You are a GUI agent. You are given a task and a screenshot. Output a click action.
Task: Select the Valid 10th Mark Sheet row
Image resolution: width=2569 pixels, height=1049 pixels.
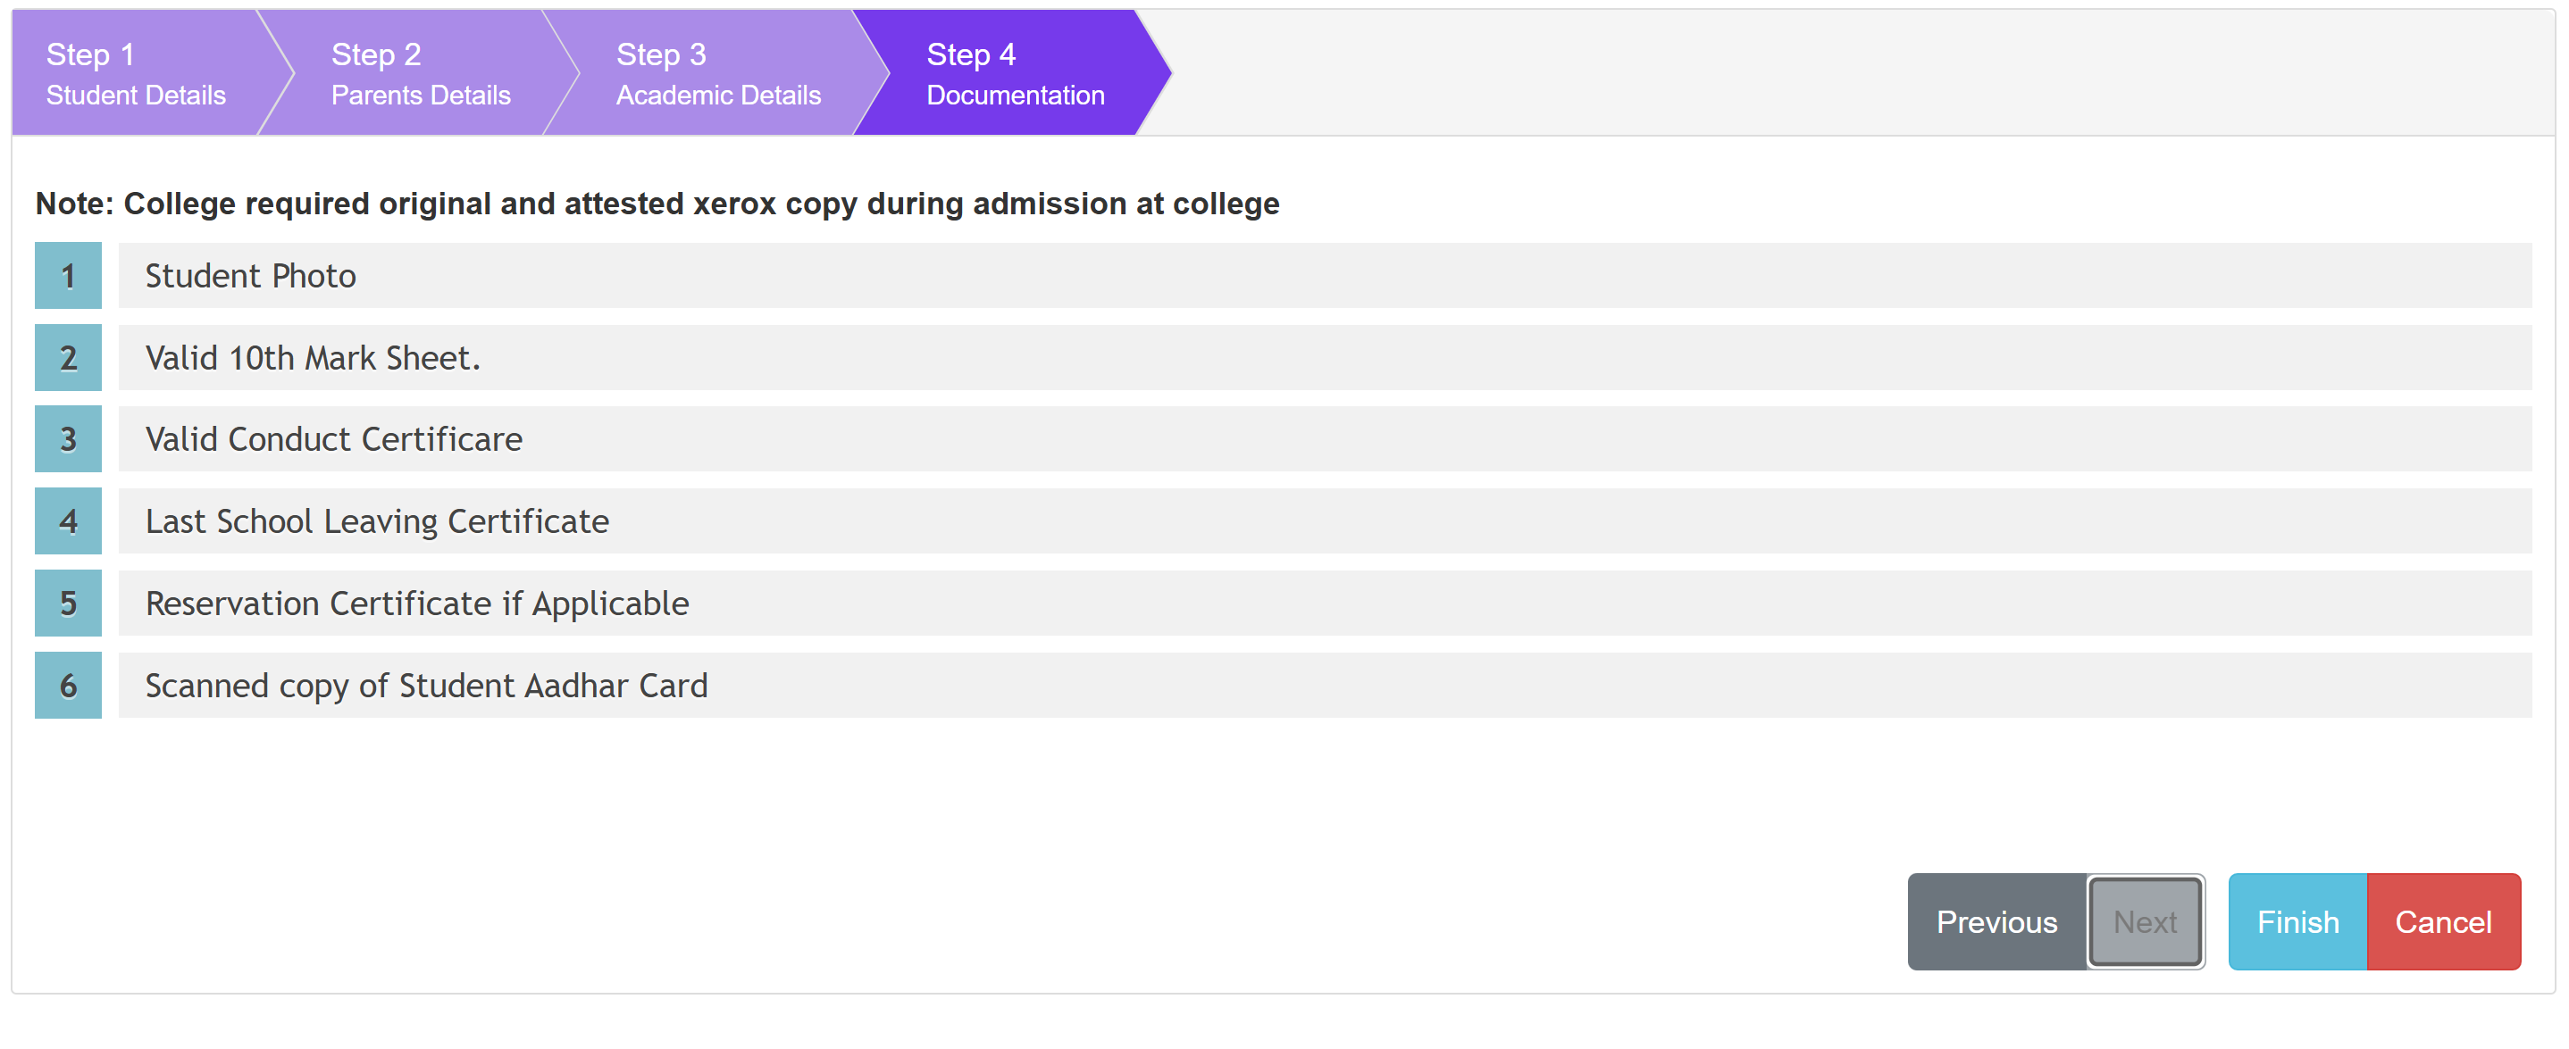click(x=1324, y=358)
